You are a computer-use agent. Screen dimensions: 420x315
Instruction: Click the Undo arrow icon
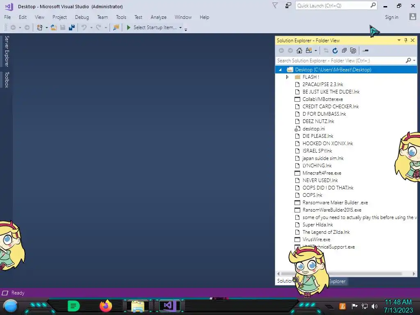click(84, 27)
